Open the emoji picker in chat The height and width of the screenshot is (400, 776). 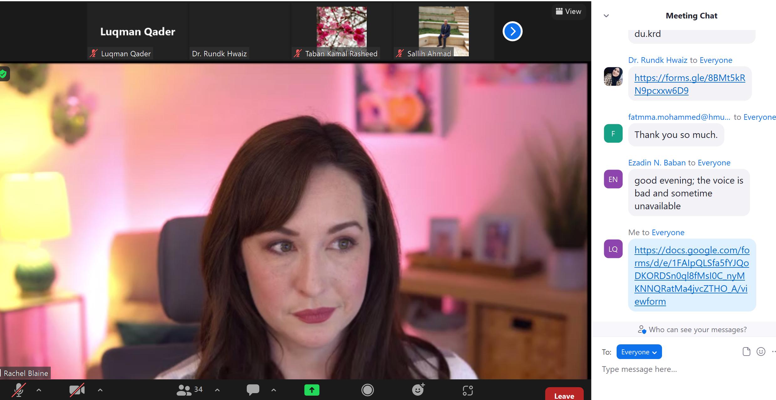[x=761, y=352]
